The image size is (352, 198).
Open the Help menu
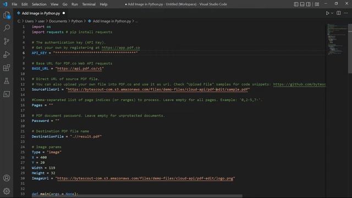pos(103,4)
